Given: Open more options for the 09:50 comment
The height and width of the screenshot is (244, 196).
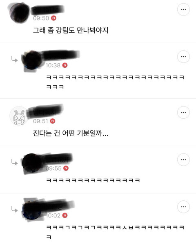Looking at the screenshot, I should 183,9.
